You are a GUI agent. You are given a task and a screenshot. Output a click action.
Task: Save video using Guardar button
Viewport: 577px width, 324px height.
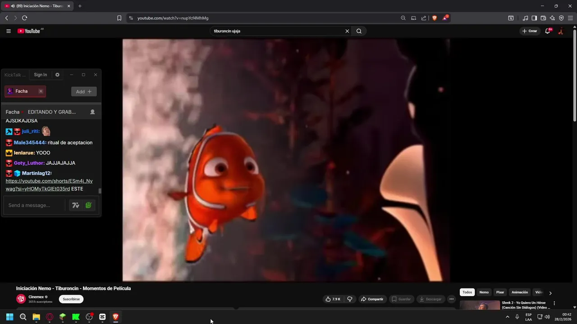[x=401, y=299]
